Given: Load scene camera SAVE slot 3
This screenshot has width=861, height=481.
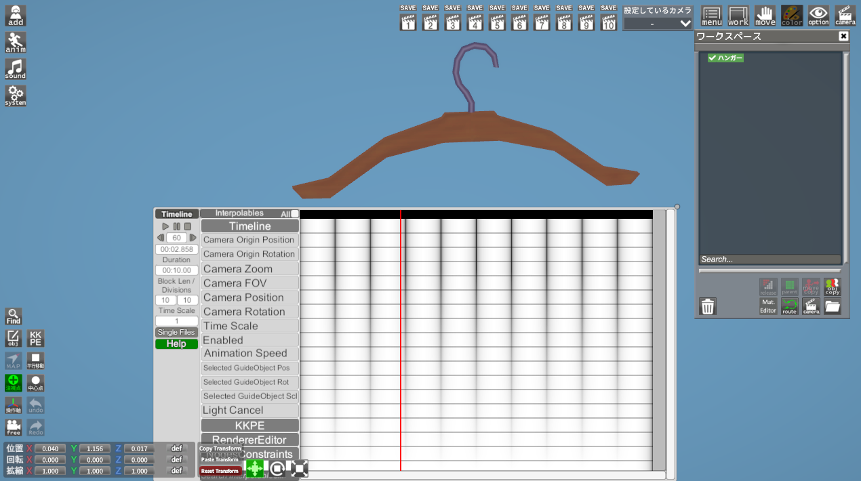Looking at the screenshot, I should pyautogui.click(x=453, y=22).
